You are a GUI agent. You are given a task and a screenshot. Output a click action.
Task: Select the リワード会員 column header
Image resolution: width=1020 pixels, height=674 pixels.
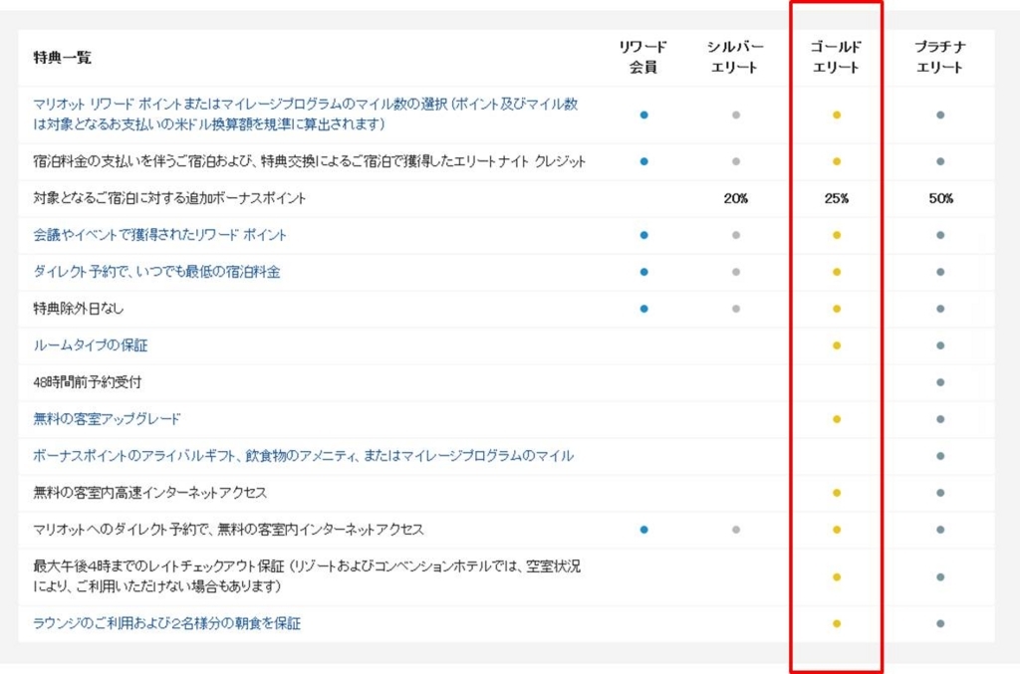click(642, 57)
